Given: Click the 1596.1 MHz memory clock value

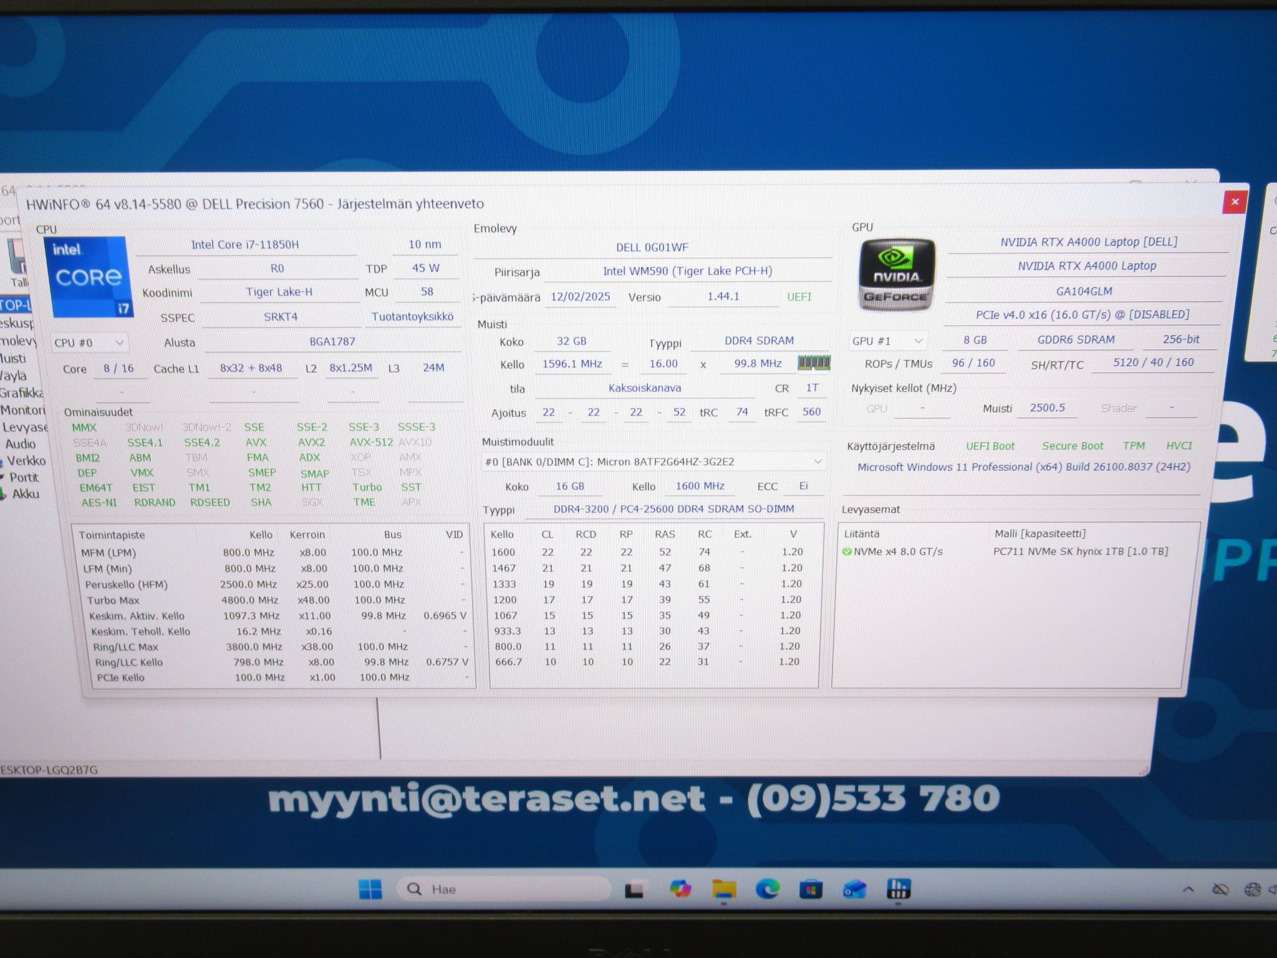Looking at the screenshot, I should tap(572, 364).
